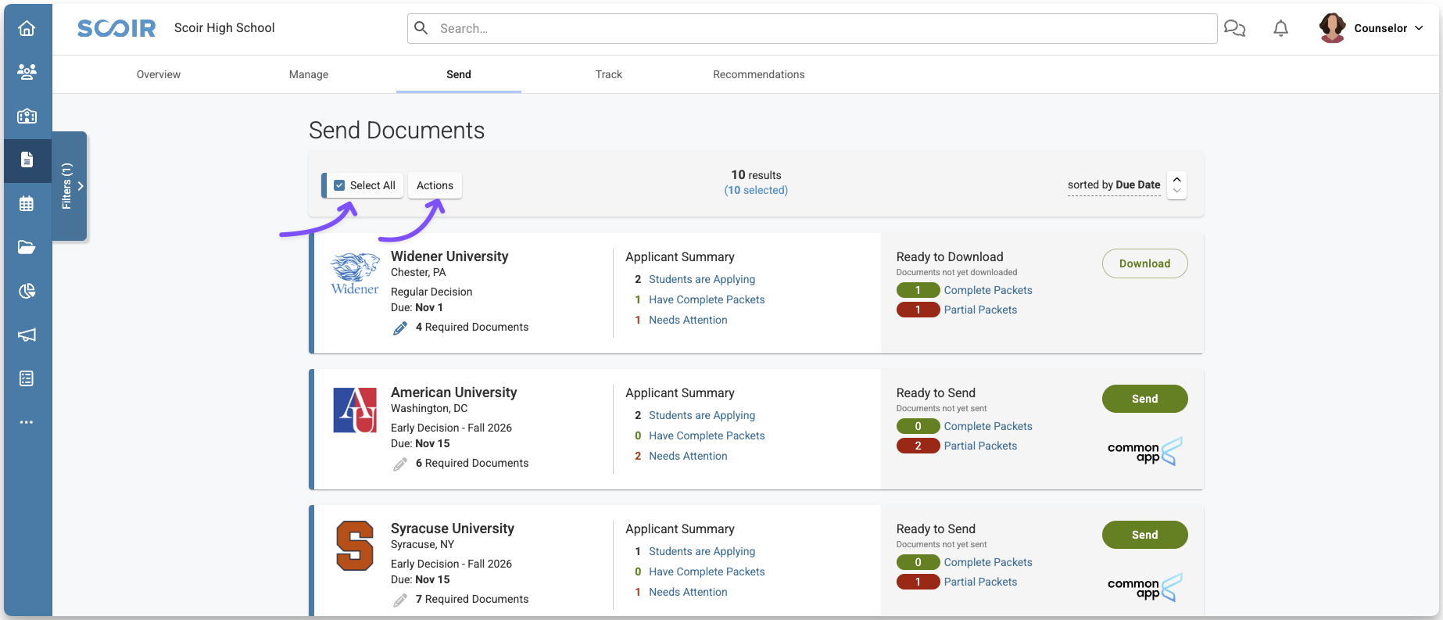
Task: Switch to the Recommendations tab
Action: click(x=759, y=74)
